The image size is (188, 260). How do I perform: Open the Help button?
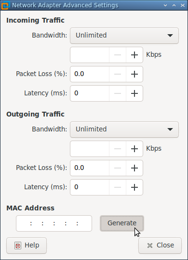(27, 246)
